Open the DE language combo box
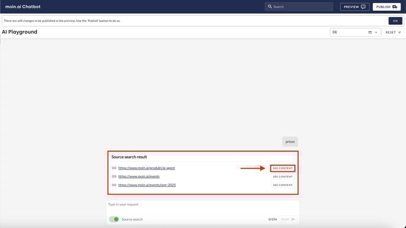 coord(355,32)
